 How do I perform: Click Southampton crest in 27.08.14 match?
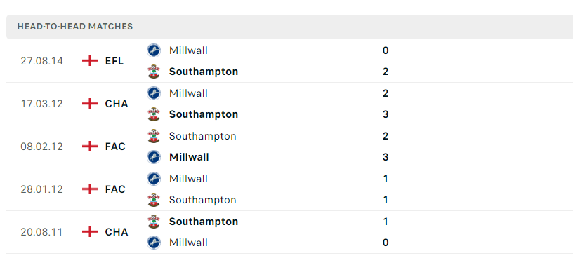154,72
